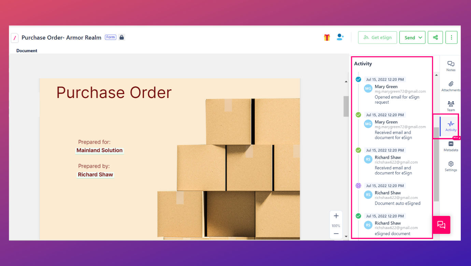
Task: Click MG avatar on Opened email entry
Action: click(x=368, y=89)
